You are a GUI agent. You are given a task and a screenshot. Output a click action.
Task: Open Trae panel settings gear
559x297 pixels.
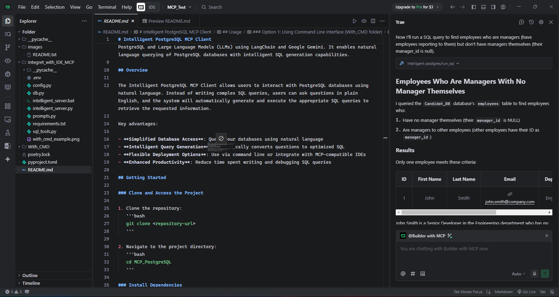pyautogui.click(x=541, y=22)
